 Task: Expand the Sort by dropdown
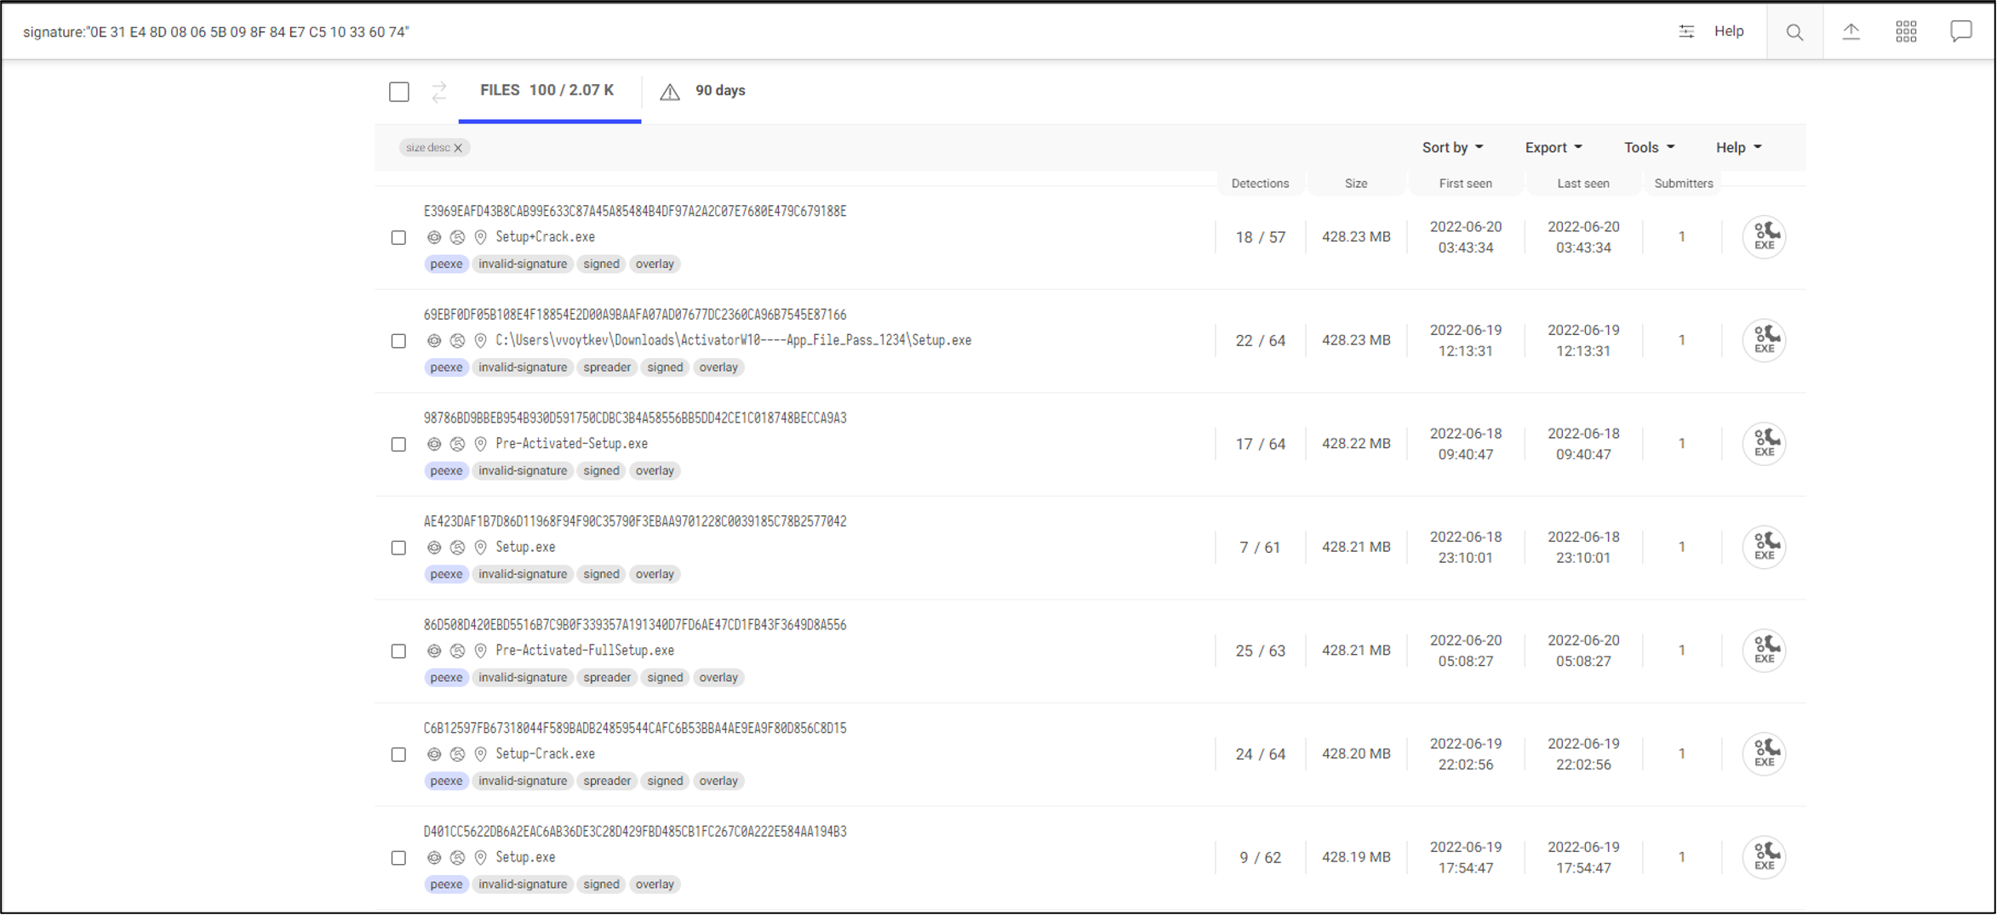pyautogui.click(x=1452, y=148)
